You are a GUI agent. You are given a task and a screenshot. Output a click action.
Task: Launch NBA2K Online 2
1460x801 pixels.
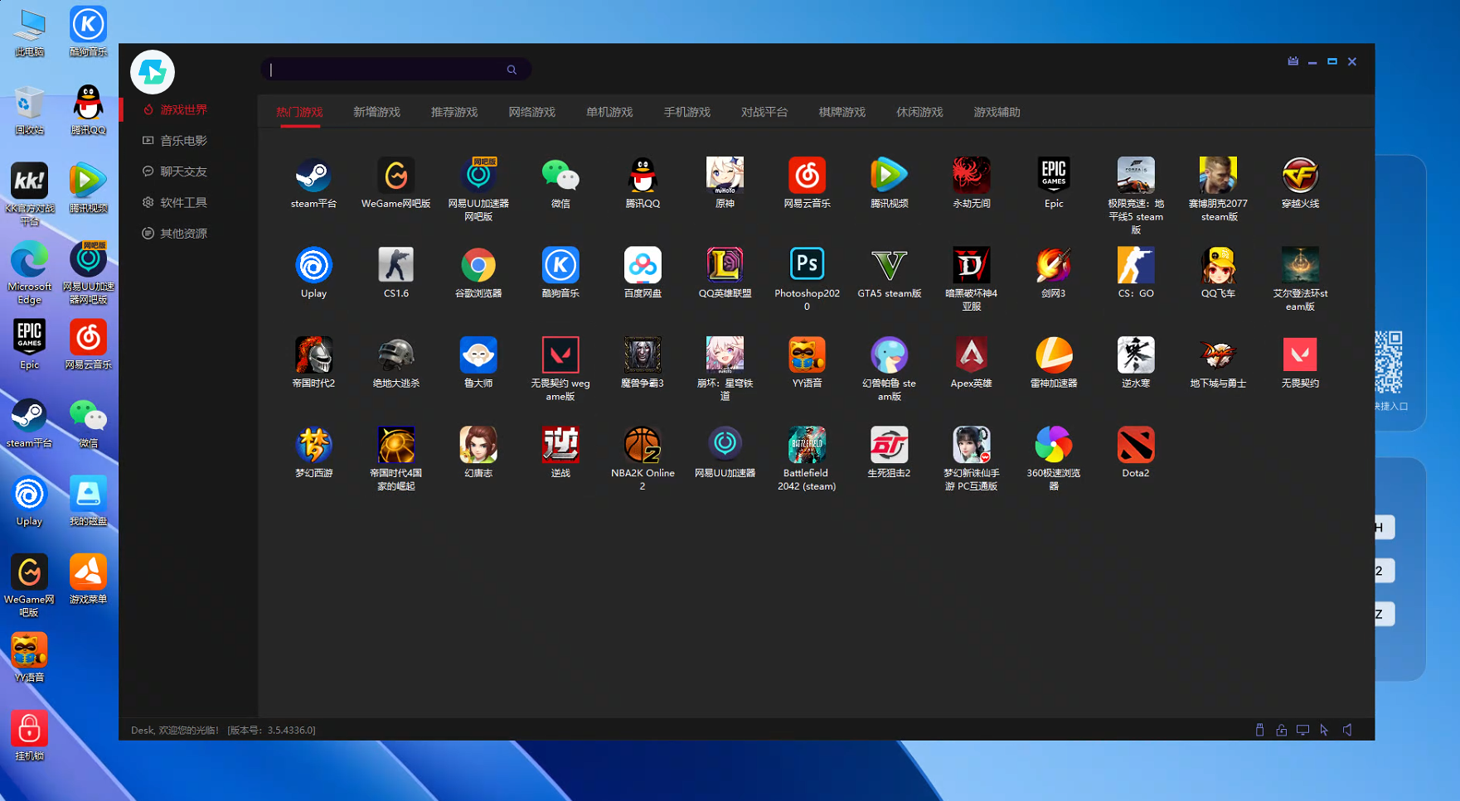click(643, 446)
